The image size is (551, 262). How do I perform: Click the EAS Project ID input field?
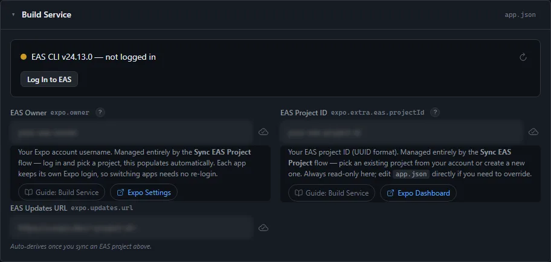click(x=402, y=132)
